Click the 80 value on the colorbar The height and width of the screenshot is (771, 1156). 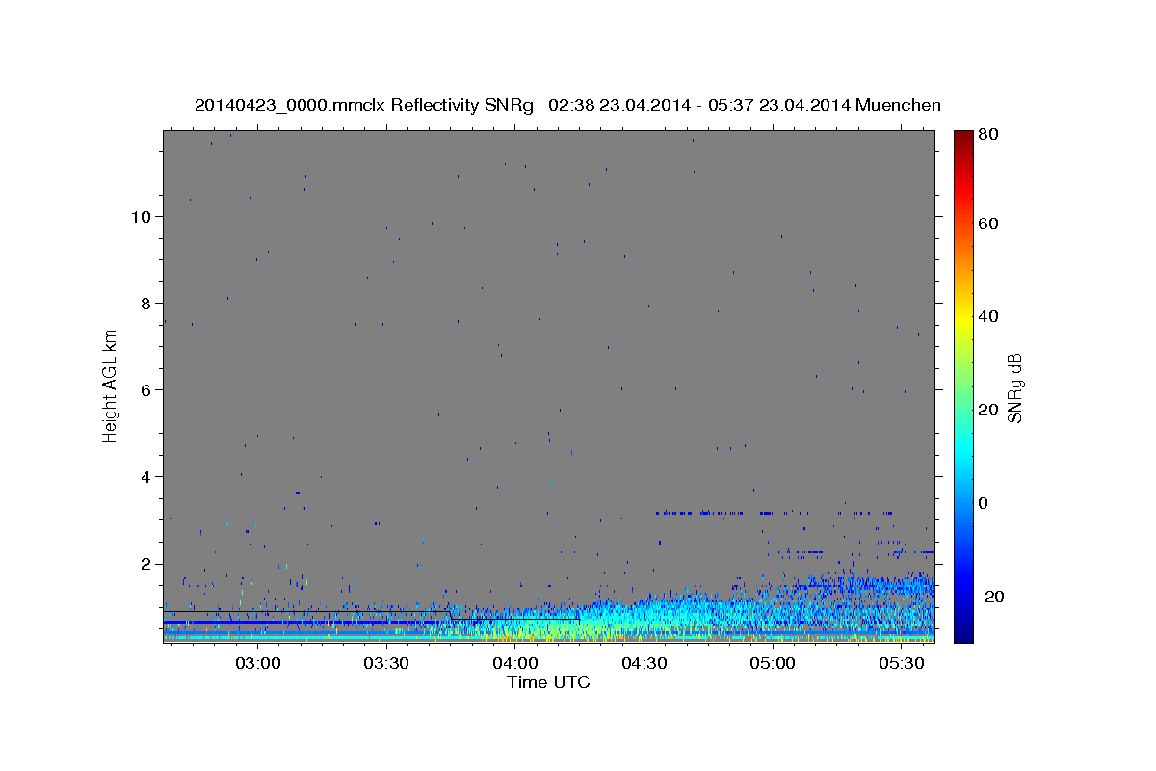(990, 136)
